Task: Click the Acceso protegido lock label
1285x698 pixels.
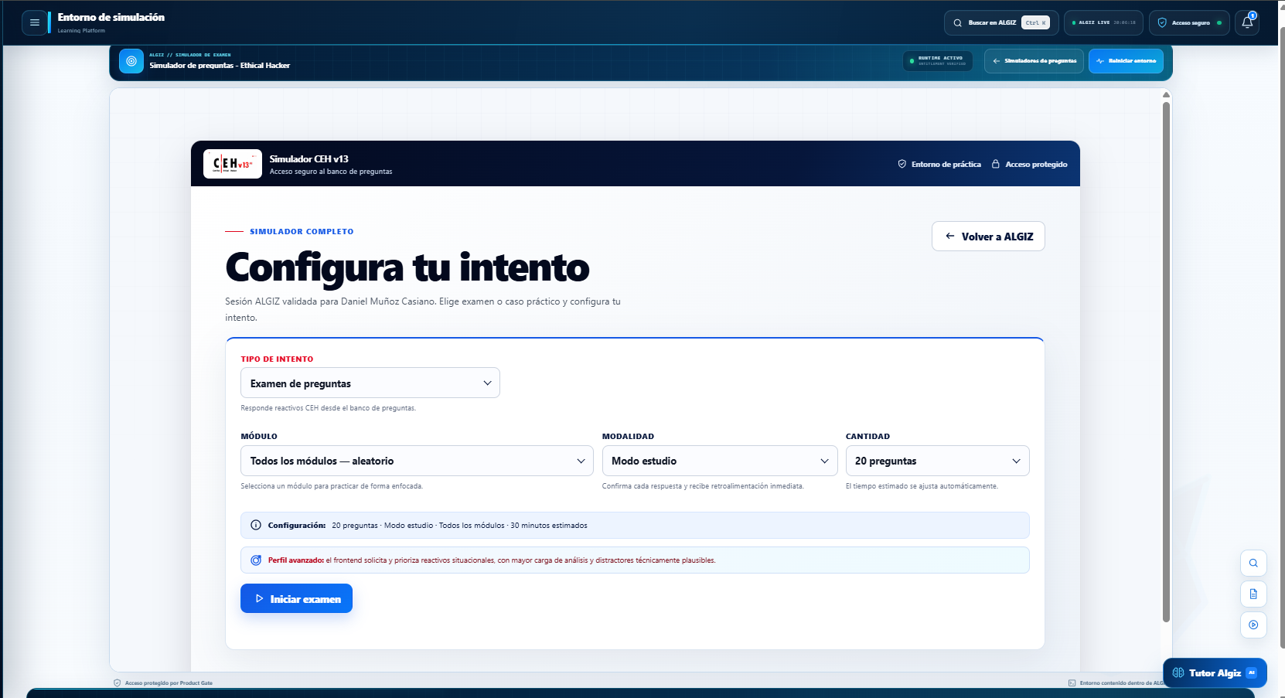Action: pos(1030,164)
